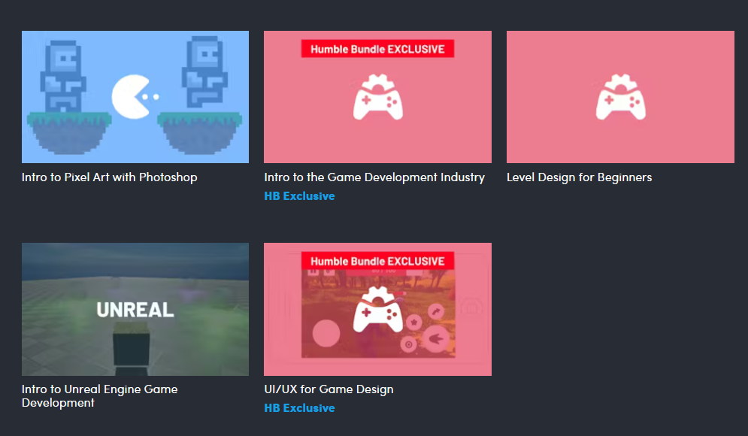Click the virtual joystick circle in the UI/UX thumbnail
Image resolution: width=748 pixels, height=436 pixels.
(x=326, y=332)
